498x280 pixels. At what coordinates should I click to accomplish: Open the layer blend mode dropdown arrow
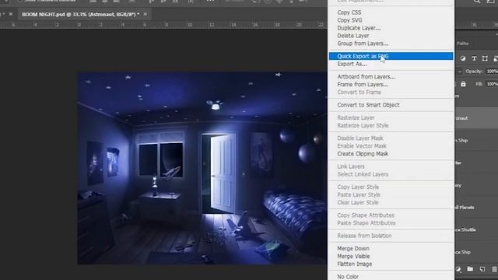pyautogui.click(x=459, y=72)
